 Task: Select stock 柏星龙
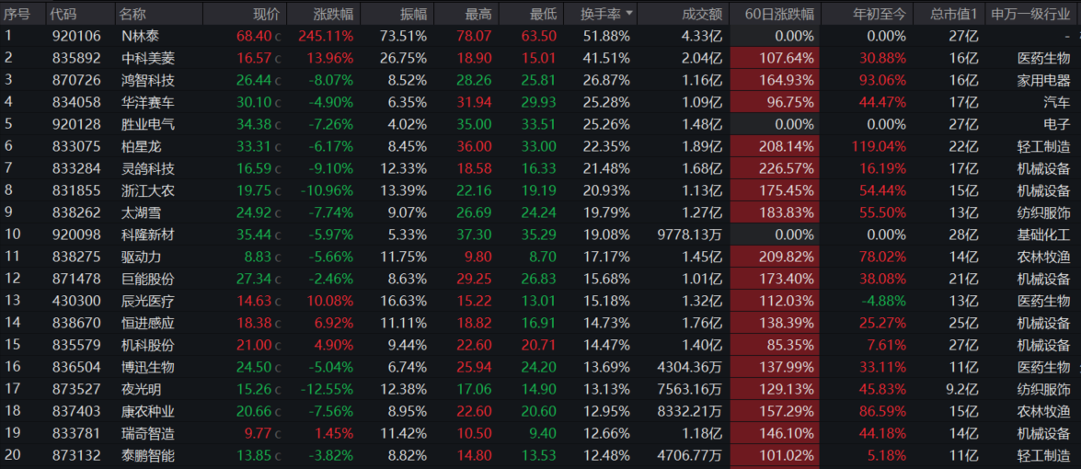(x=140, y=147)
